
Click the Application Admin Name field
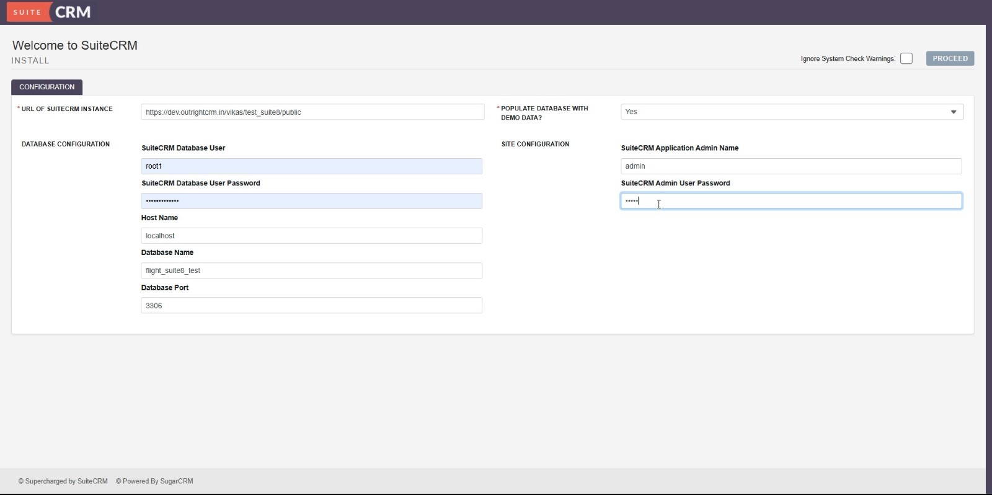[791, 166]
